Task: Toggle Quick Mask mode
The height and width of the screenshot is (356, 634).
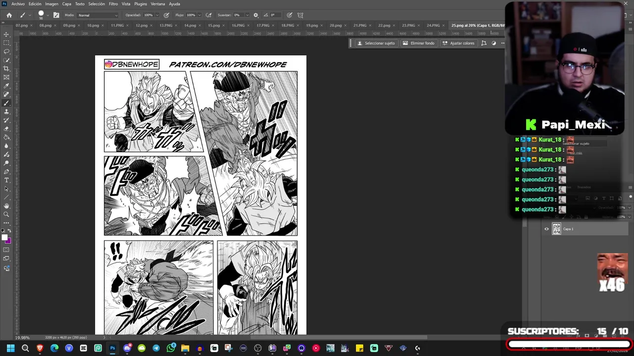Action: click(x=6, y=250)
